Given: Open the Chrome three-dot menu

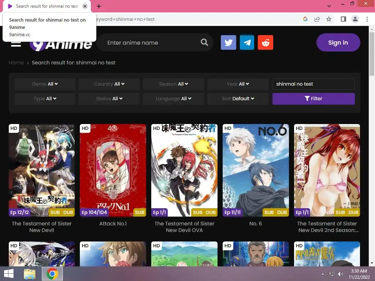Looking at the screenshot, I should pos(367,19).
